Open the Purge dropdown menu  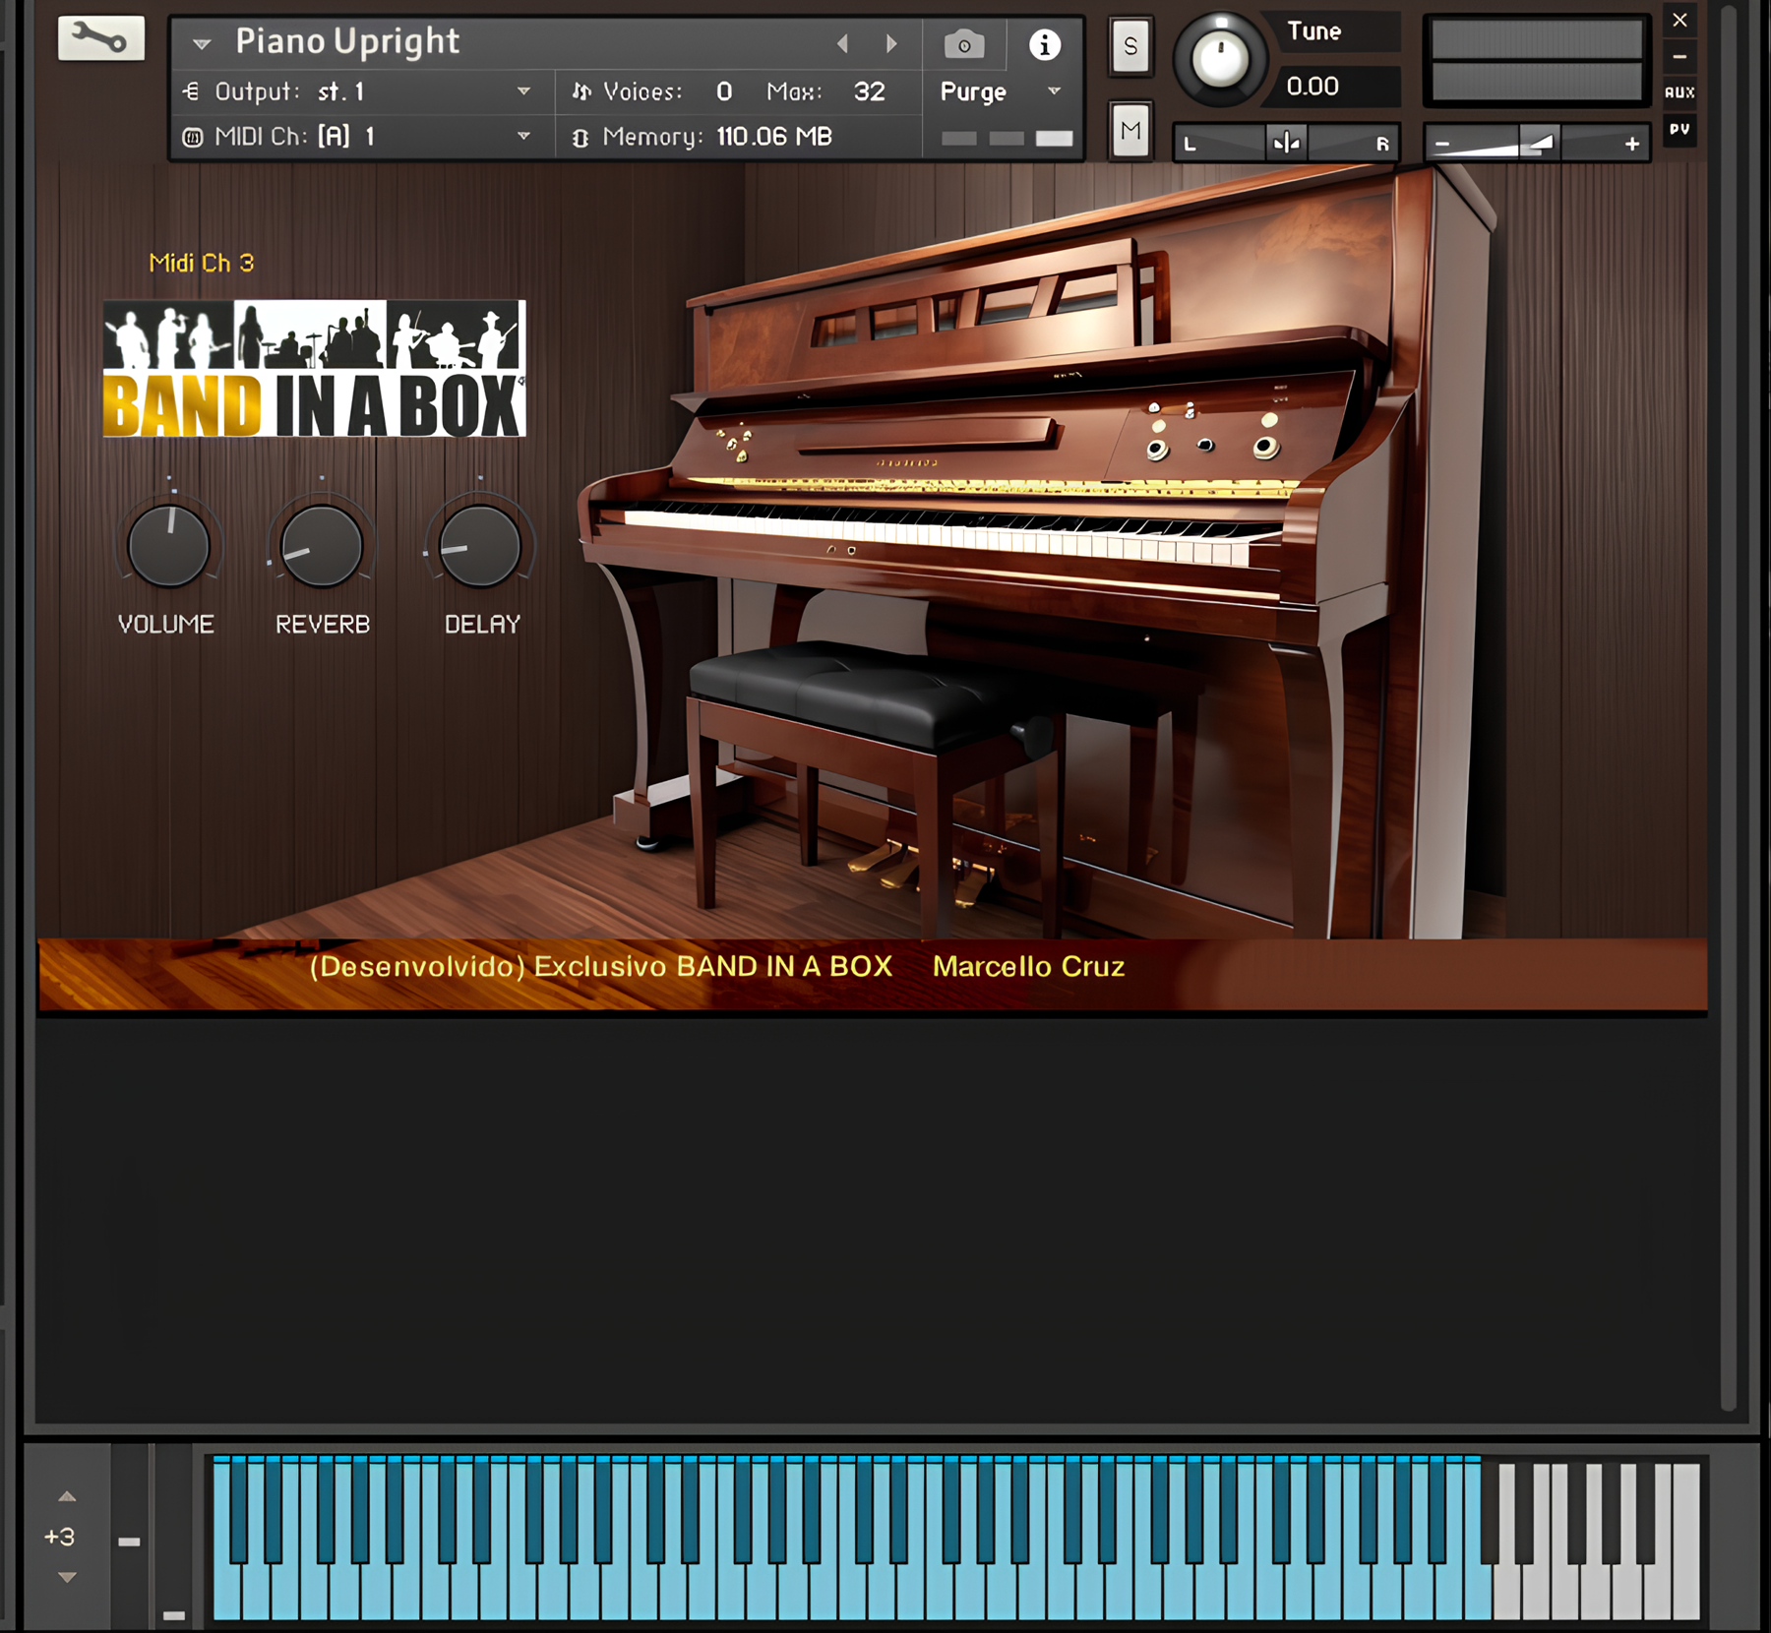coord(1054,91)
